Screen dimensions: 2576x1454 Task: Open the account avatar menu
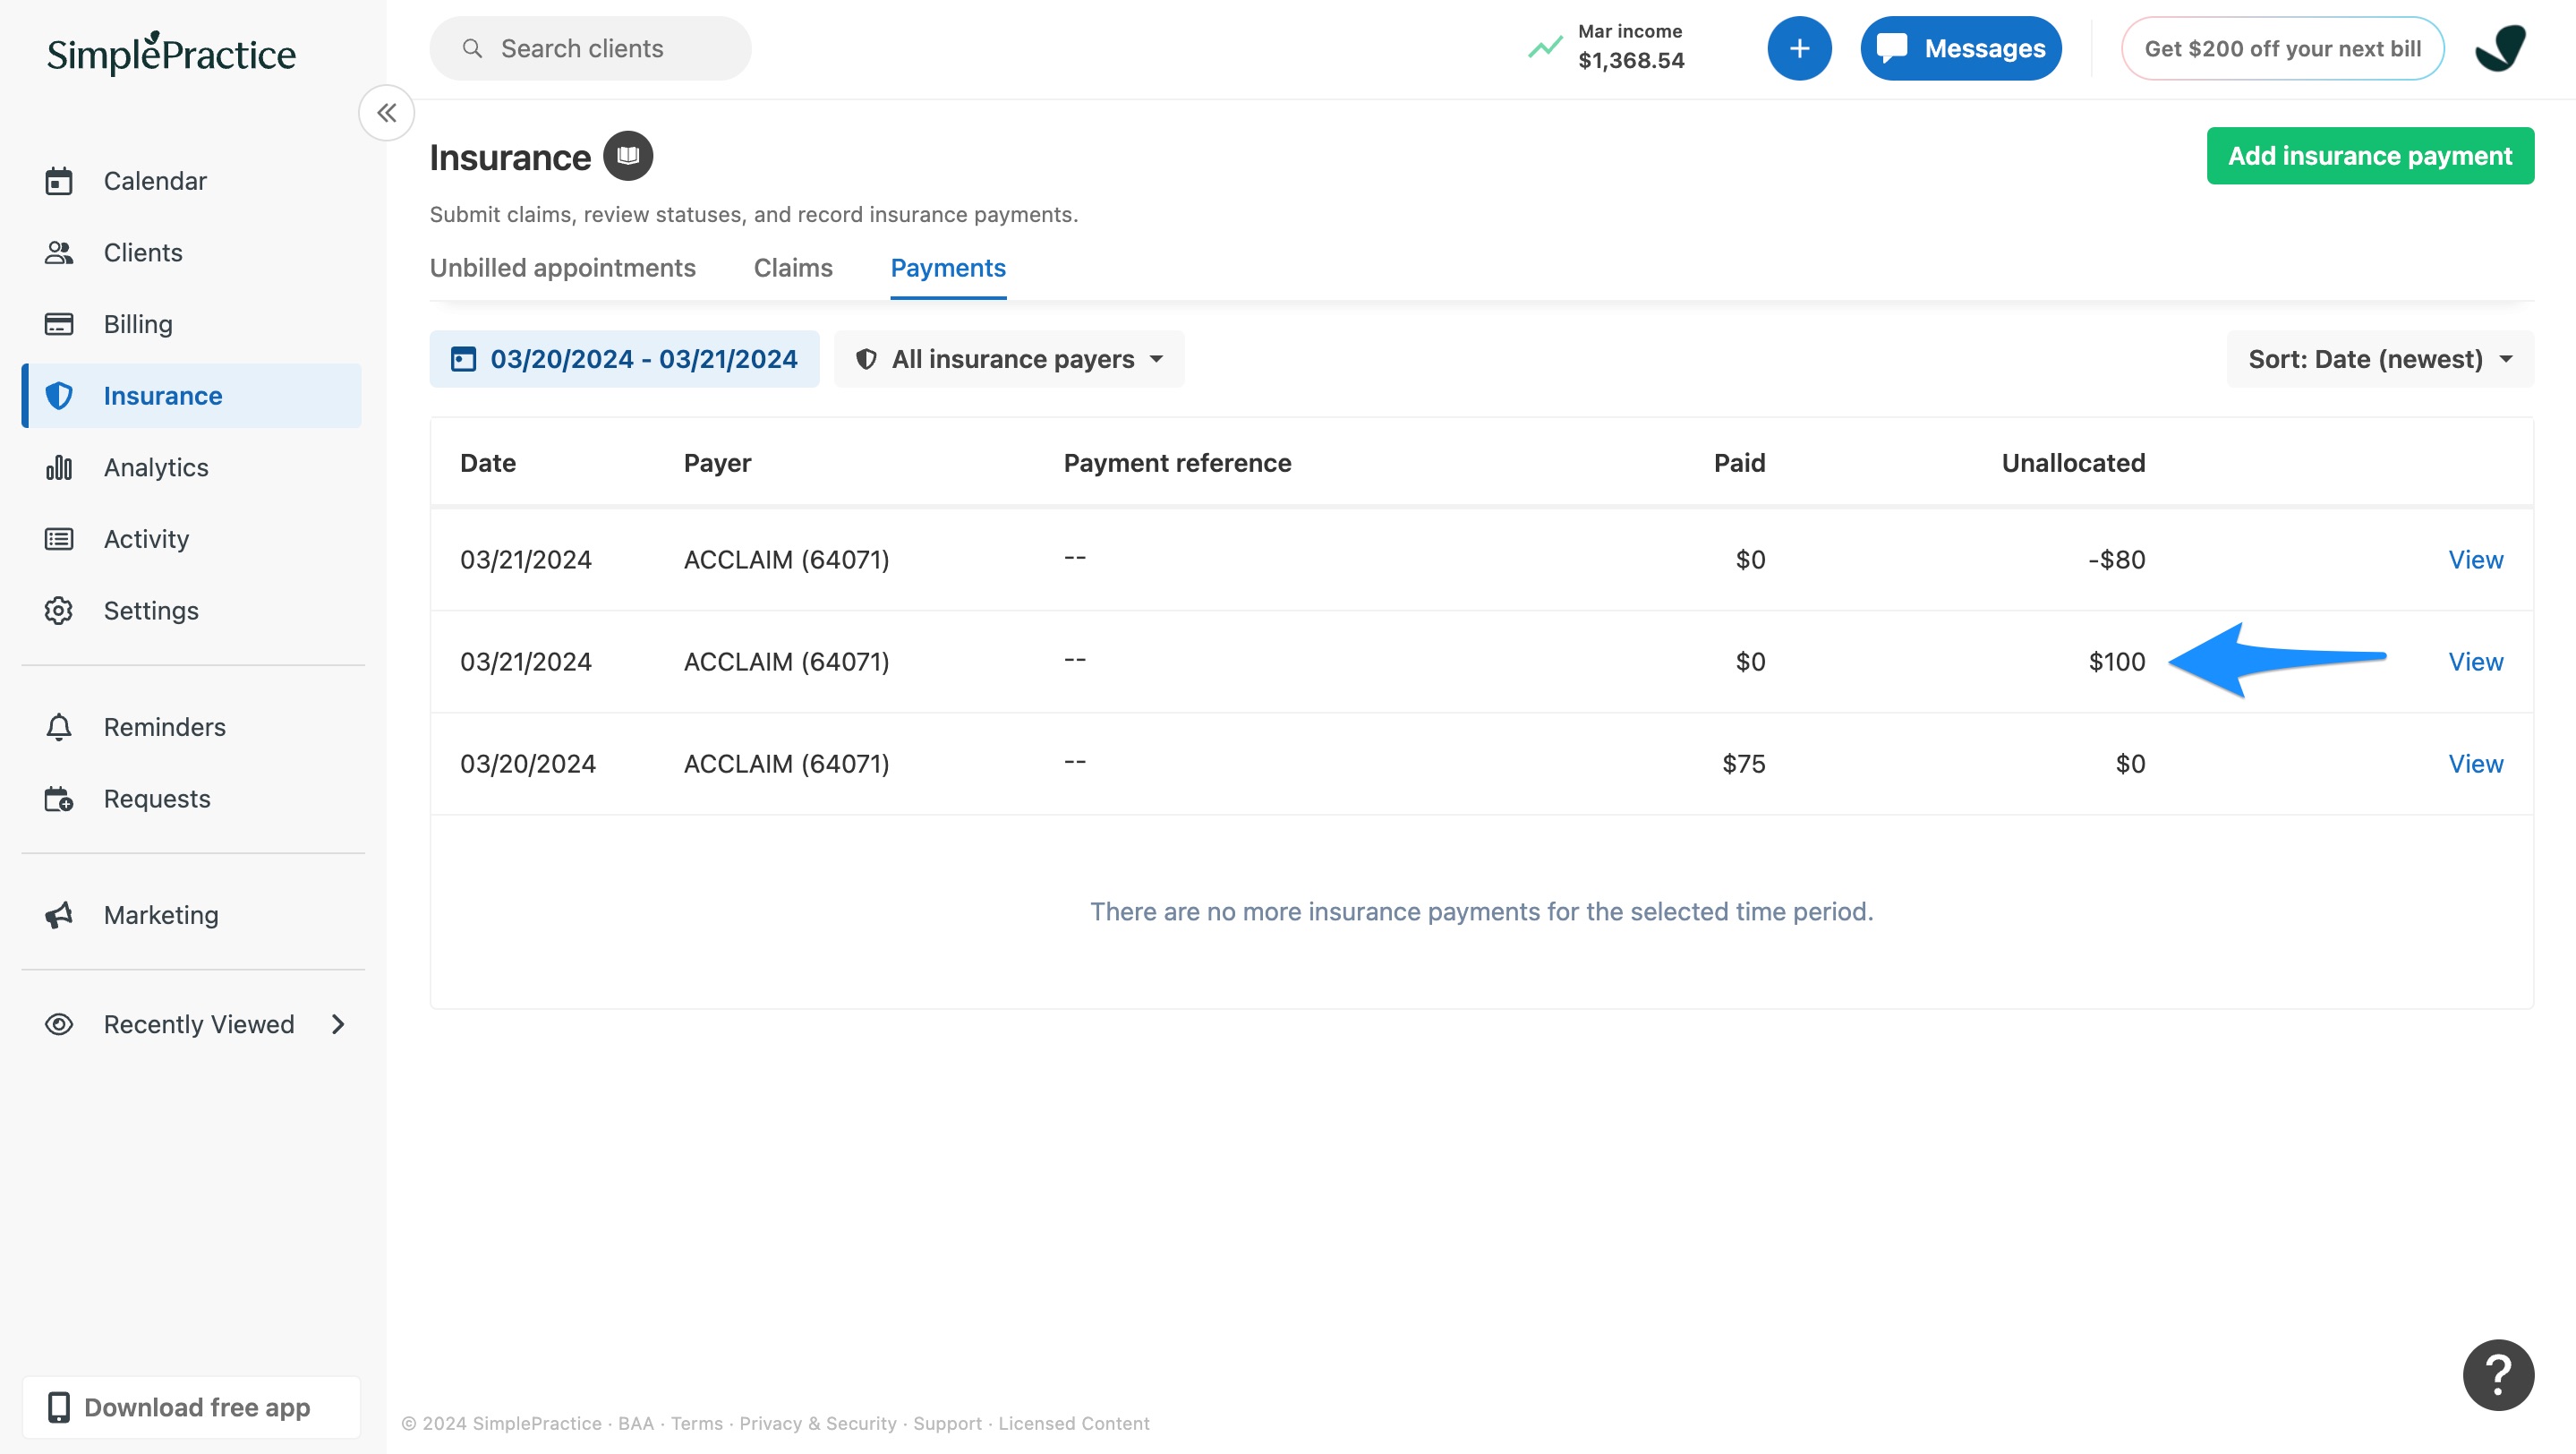(x=2500, y=48)
